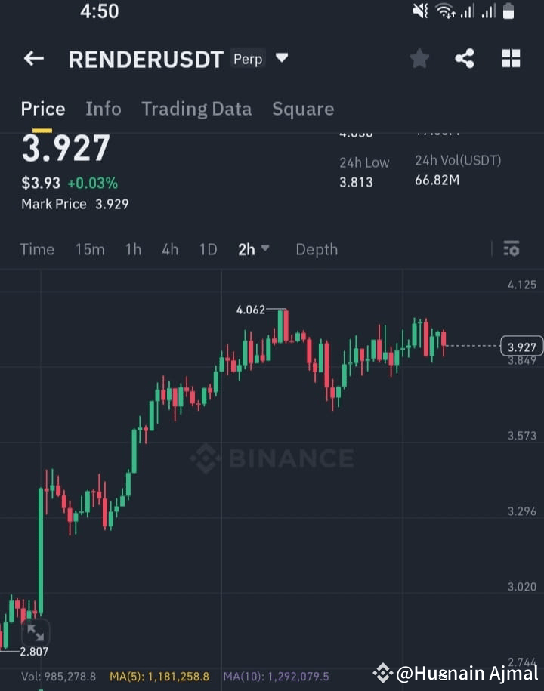
Task: Select the 15m chart interval
Action: click(x=90, y=249)
